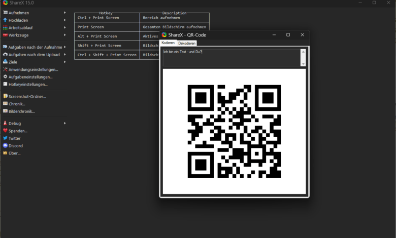
Task: Click the Arbeitsablauf grid icon
Action: click(x=5, y=27)
